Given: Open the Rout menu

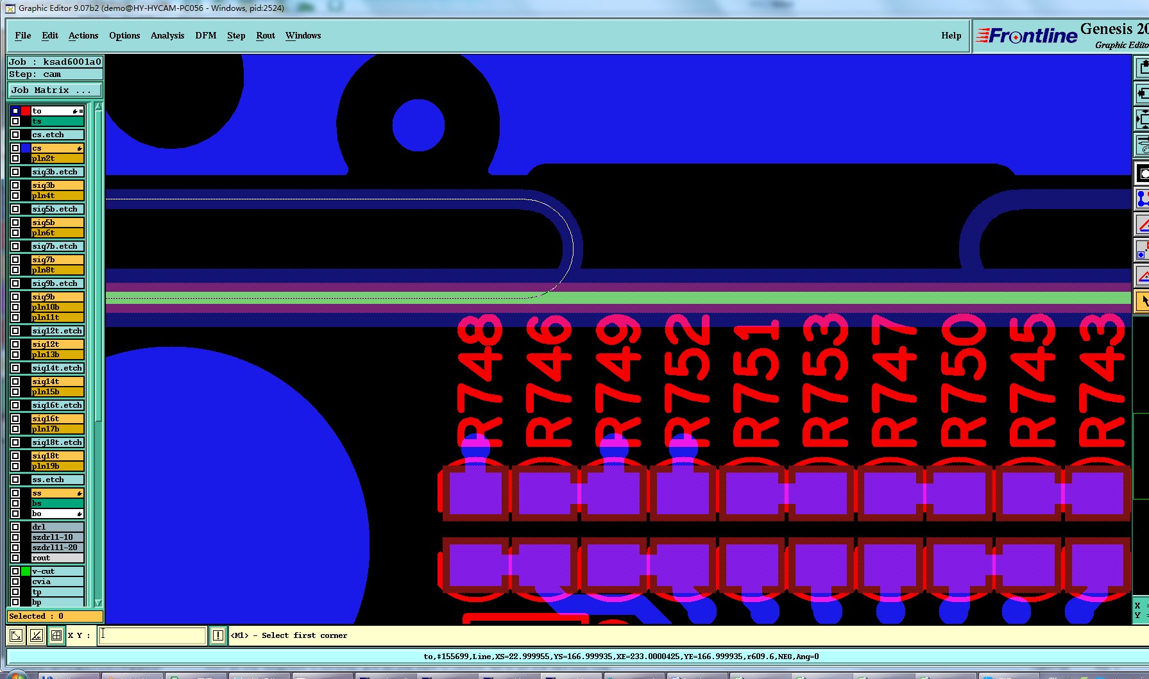Looking at the screenshot, I should [266, 35].
